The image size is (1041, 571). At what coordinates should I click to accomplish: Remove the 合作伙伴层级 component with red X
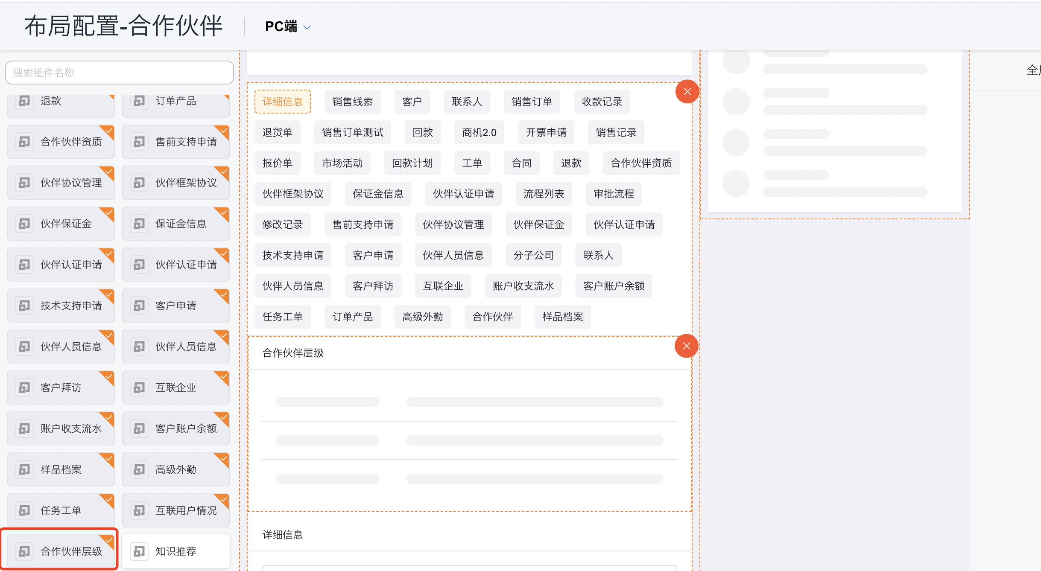[686, 346]
